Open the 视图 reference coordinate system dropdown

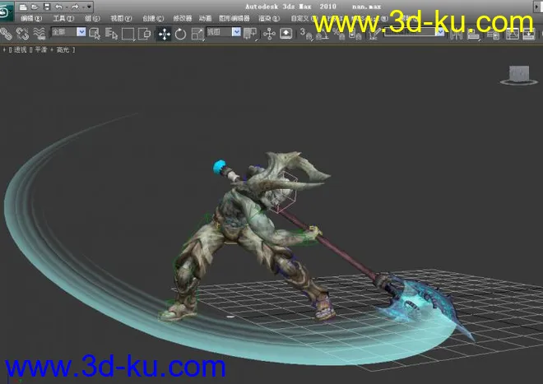(224, 32)
